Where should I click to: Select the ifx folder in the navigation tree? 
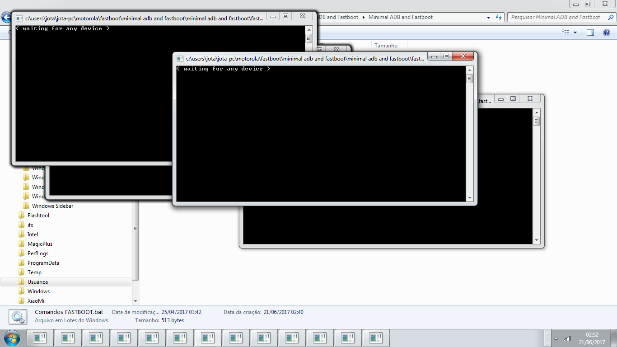click(30, 225)
